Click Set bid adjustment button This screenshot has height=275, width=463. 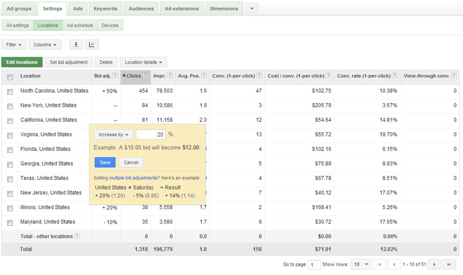(x=69, y=62)
